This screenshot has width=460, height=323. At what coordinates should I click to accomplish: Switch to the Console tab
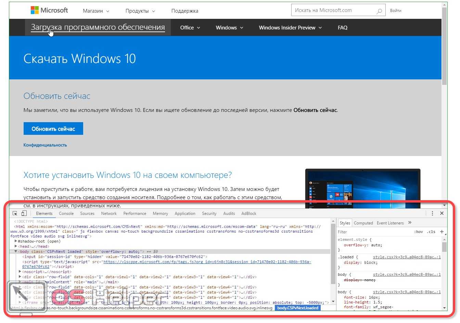pos(66,214)
